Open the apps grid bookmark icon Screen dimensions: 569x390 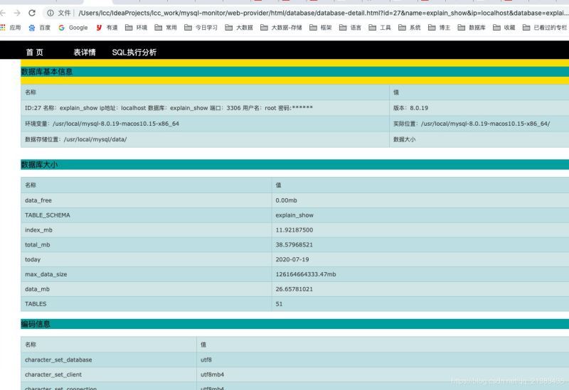pyautogui.click(x=3, y=28)
